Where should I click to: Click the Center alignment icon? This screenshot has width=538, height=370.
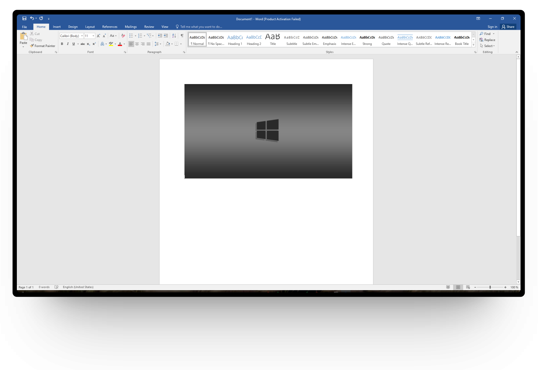137,44
